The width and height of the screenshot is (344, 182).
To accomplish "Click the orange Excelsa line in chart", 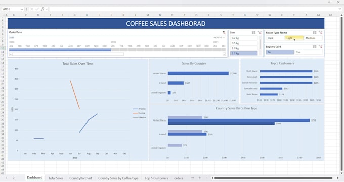I will 75,94.
